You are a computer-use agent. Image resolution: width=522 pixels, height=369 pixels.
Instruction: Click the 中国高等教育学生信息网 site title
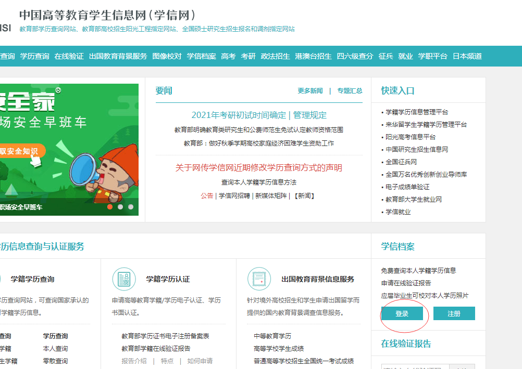107,15
